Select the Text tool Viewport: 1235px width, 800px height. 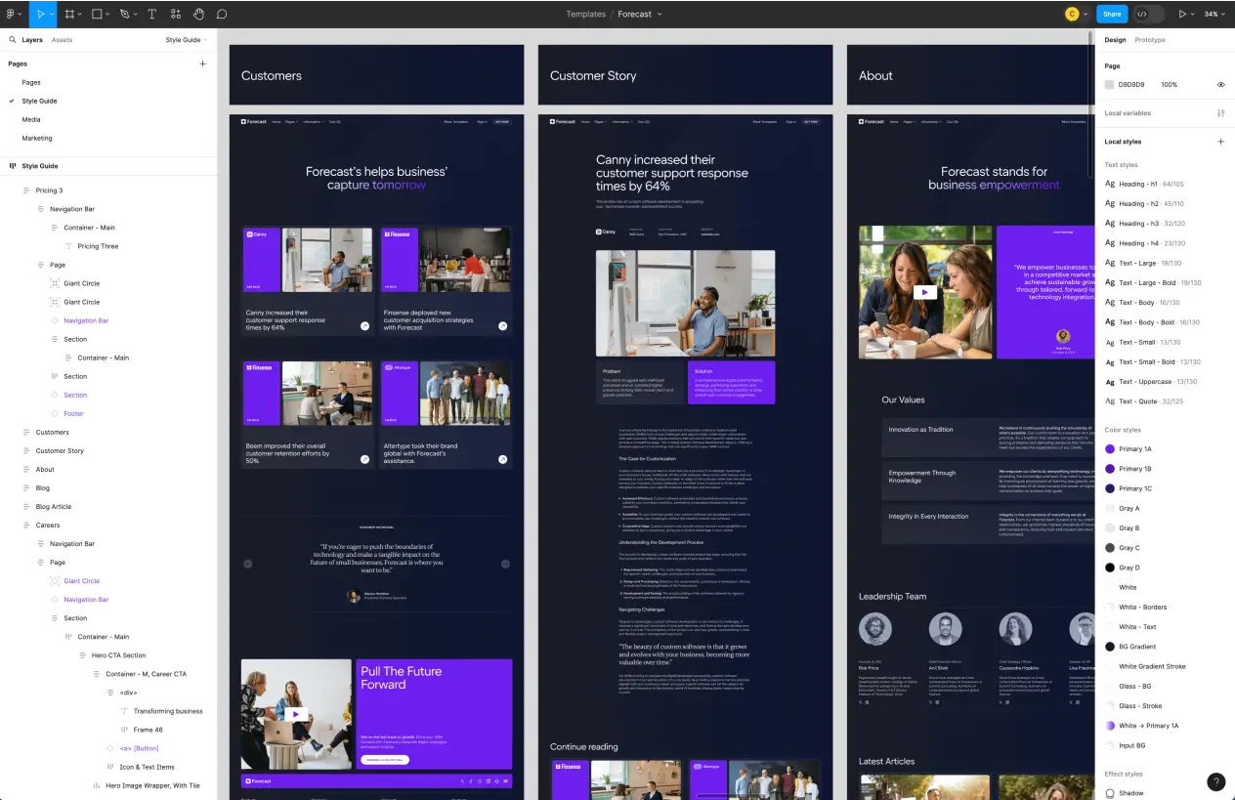[152, 14]
